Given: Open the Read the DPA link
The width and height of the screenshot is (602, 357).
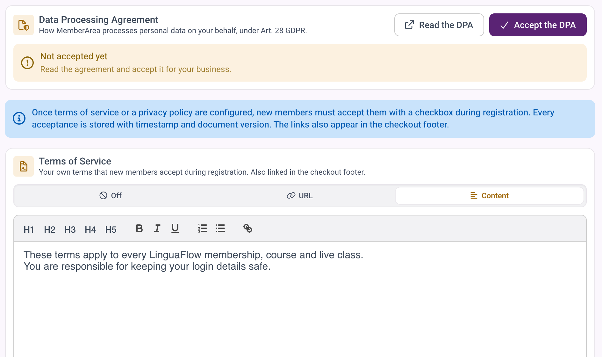Looking at the screenshot, I should 439,25.
